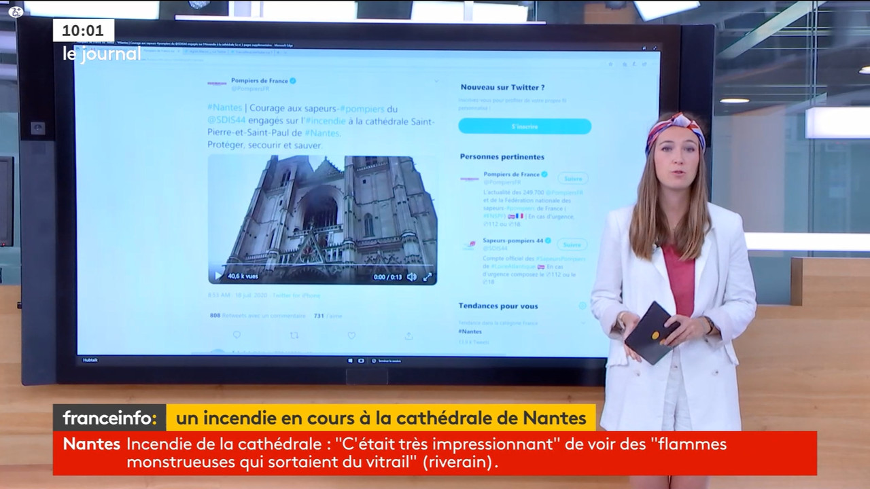
Task: Open trends settings gear icon
Action: [582, 306]
